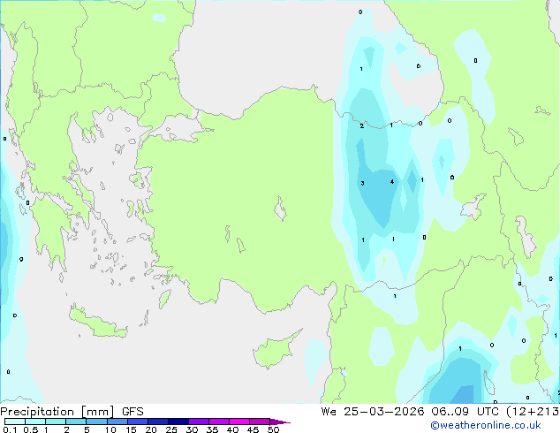Click legend scale label '0.1'

pyautogui.click(x=10, y=429)
